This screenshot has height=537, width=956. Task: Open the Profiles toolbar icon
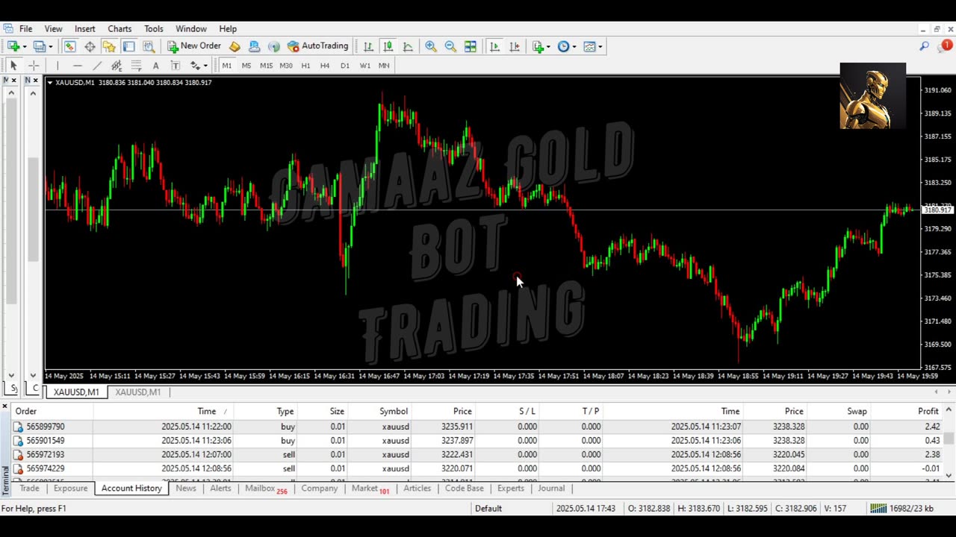pos(39,46)
